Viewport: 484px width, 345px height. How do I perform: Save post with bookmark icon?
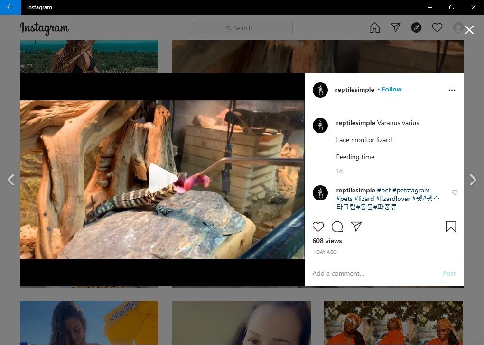click(x=451, y=227)
